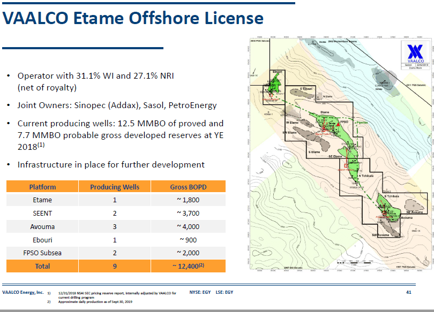Select the slide title 'VAALCO Etame Offshore License'
This screenshot has width=434, height=312.
pyautogui.click(x=133, y=18)
